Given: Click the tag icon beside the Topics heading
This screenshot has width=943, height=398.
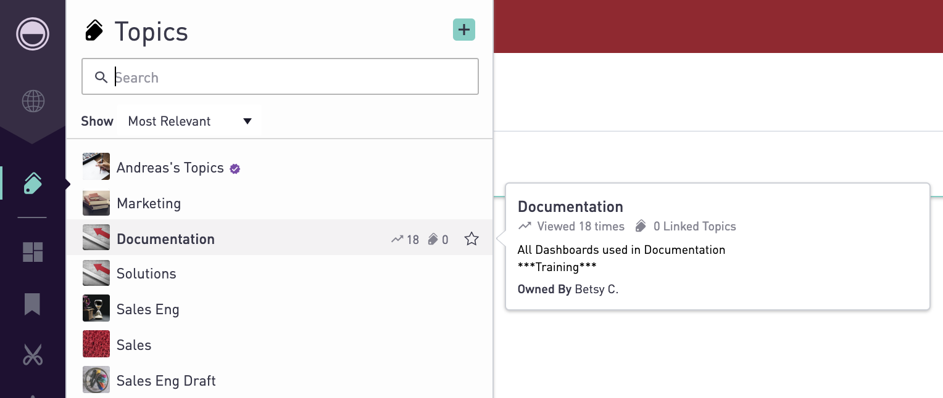Looking at the screenshot, I should tap(94, 31).
